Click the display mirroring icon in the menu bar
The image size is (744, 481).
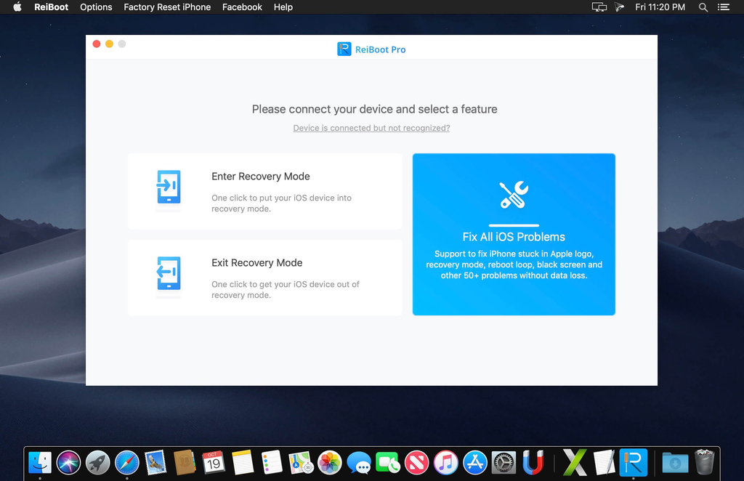coord(599,7)
